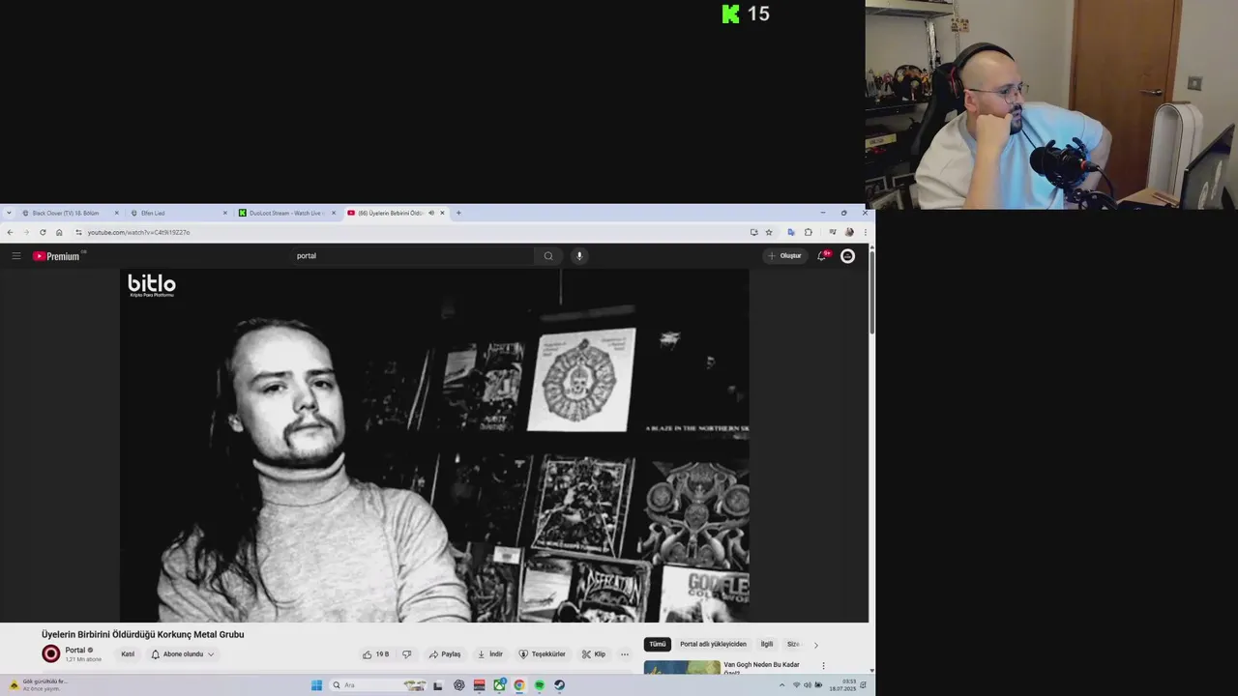Viewport: 1238px width, 696px height.
Task: Show hidden system tray icons
Action: (x=782, y=685)
